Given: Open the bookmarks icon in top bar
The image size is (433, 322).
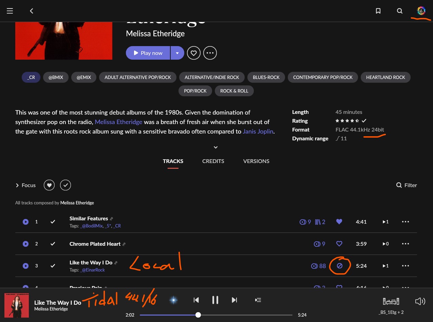Looking at the screenshot, I should 378,11.
